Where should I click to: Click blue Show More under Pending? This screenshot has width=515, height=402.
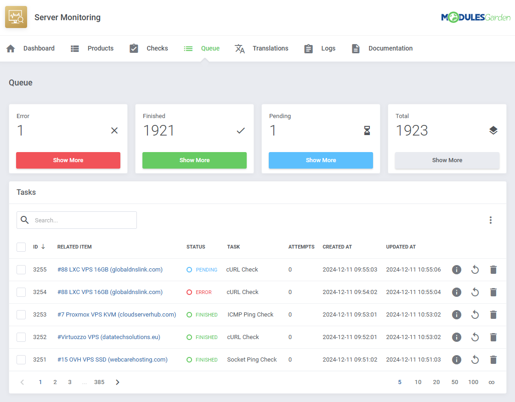(x=321, y=160)
